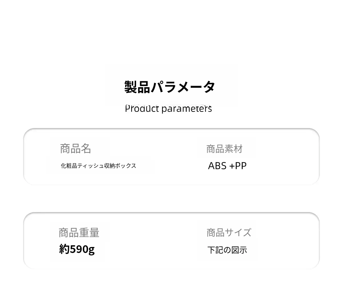Click the katakana パラメータ in the heading
This screenshot has width=343, height=285.
click(183, 87)
